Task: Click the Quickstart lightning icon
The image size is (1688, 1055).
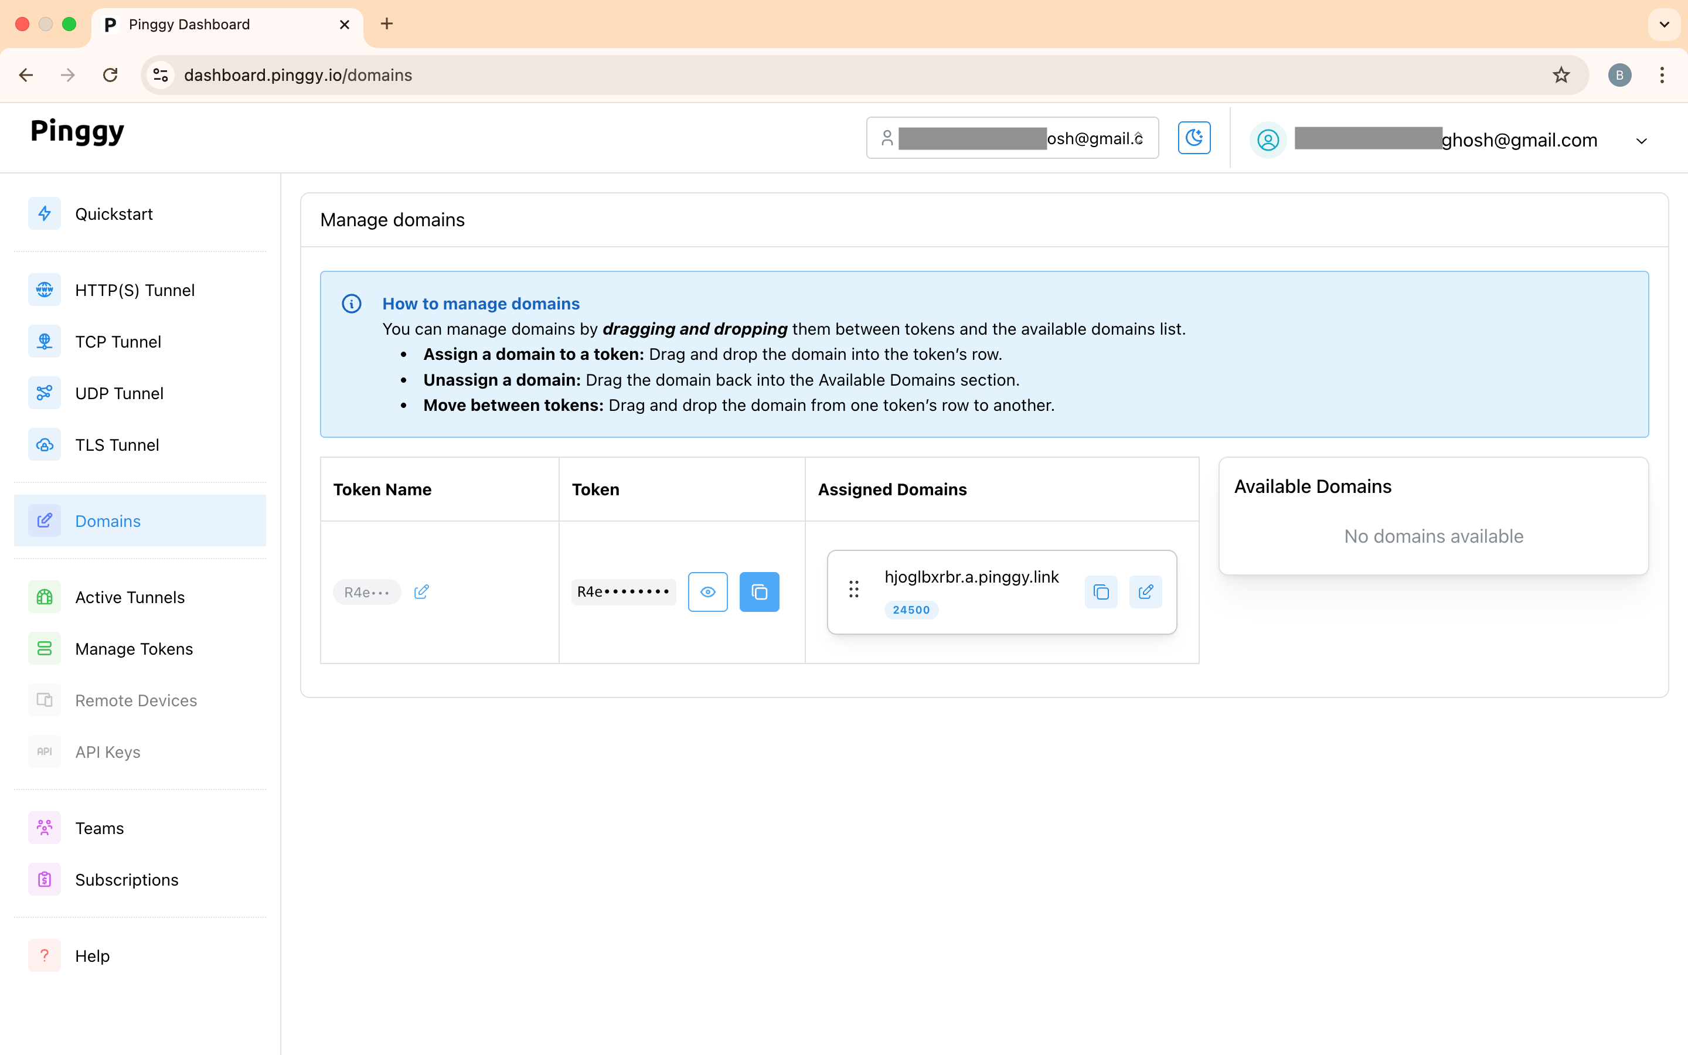Action: [45, 213]
